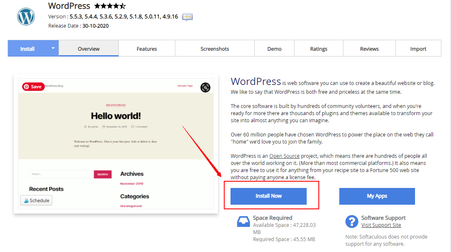Click the WordPress star rating
Viewport: 451px width, 252px height.
click(x=110, y=6)
